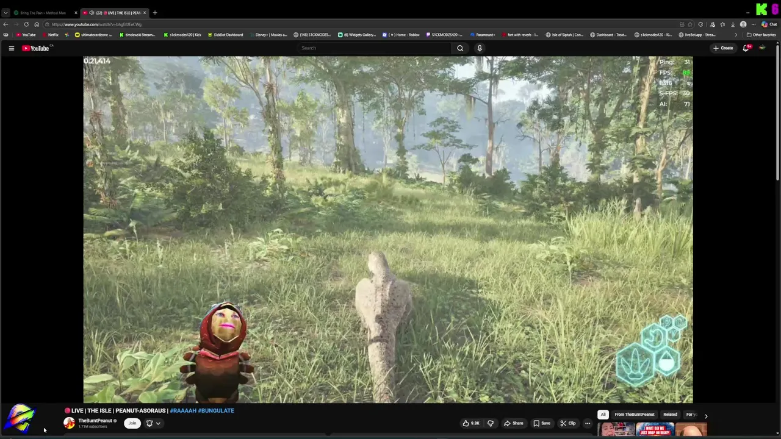Open Paramount+ bookmark

click(x=483, y=35)
